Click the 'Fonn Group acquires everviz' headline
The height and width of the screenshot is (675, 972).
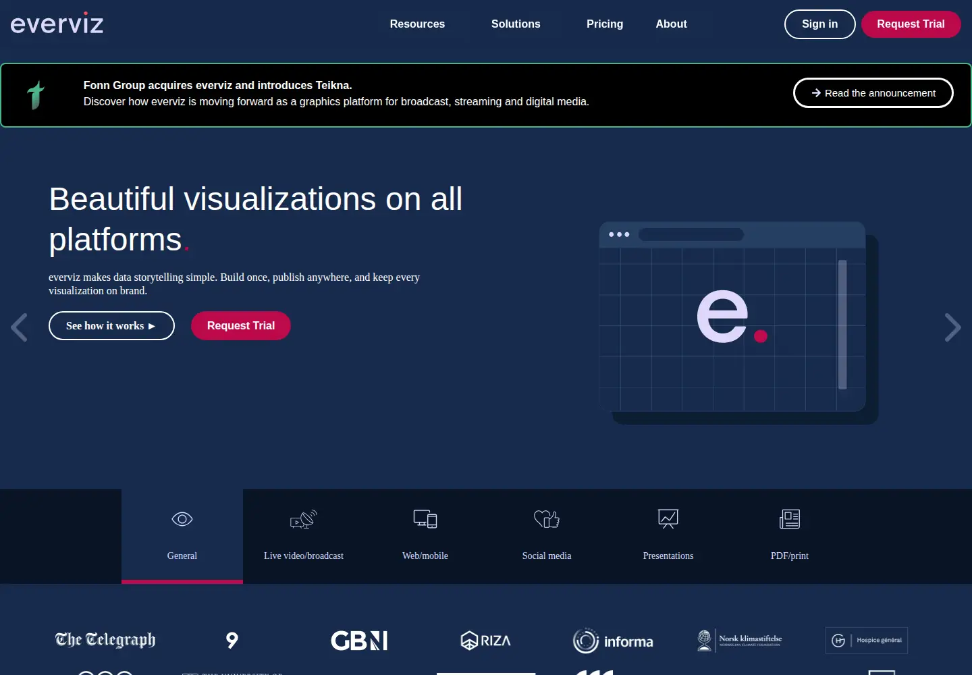[217, 85]
